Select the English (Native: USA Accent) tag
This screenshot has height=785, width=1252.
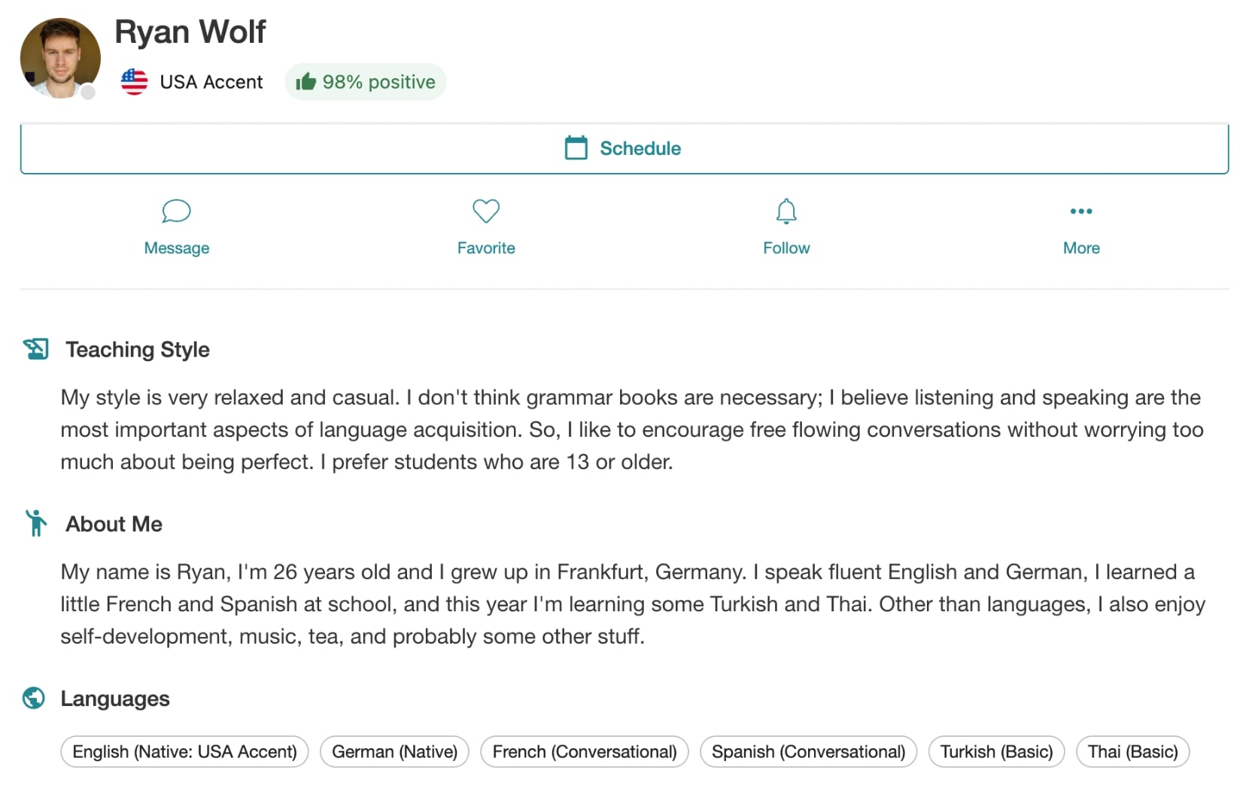pyautogui.click(x=184, y=752)
